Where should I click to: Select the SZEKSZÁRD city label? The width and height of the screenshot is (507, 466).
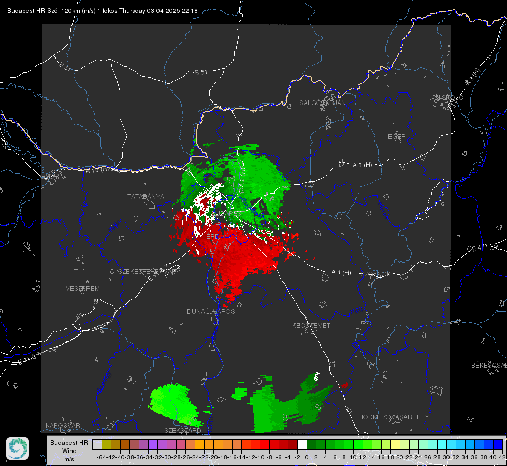coord(183,430)
